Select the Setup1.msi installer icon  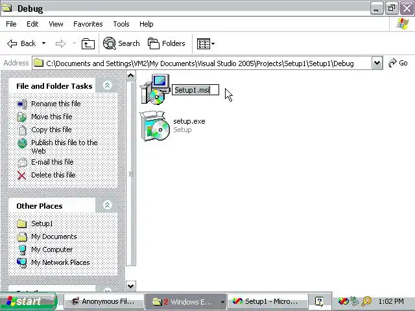click(x=156, y=89)
